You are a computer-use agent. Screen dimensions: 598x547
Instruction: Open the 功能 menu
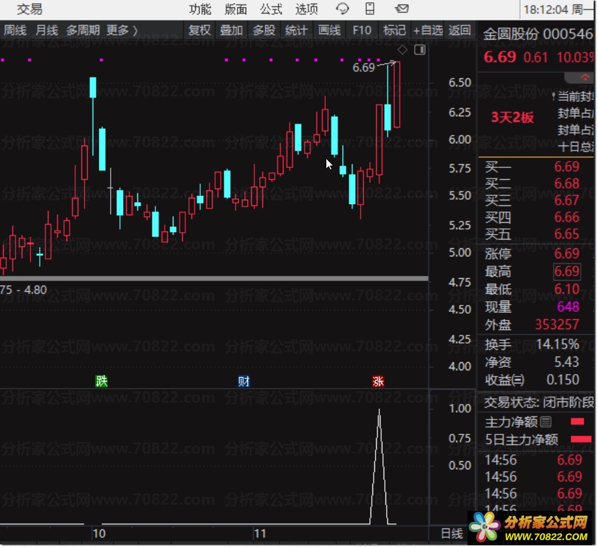coord(200,9)
